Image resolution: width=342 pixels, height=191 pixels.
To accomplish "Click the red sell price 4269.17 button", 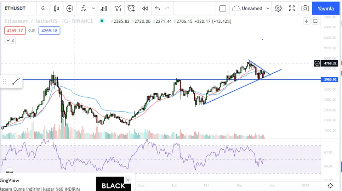I will (x=15, y=31).
